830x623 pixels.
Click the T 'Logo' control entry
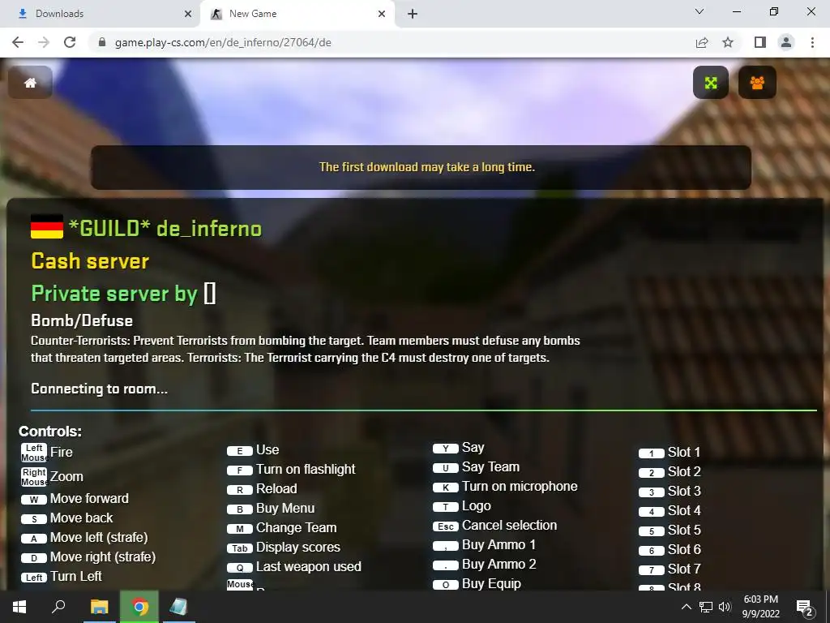point(461,506)
